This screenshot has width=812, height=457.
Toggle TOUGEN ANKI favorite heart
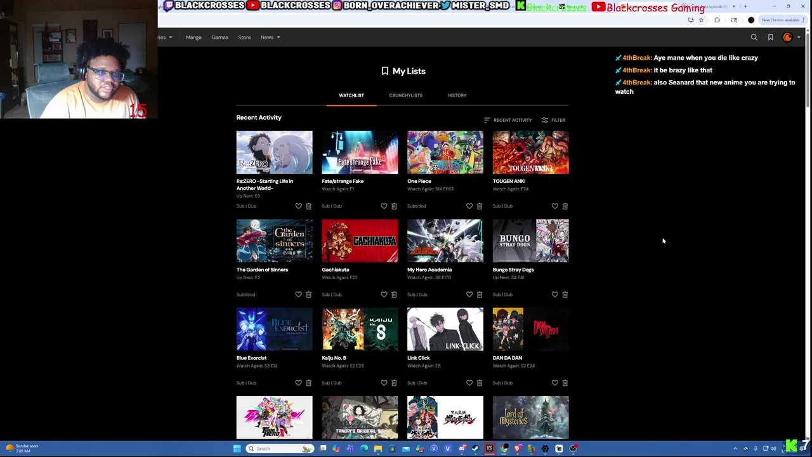click(x=555, y=206)
